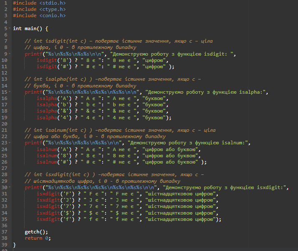The height and width of the screenshot is (251, 298).
Task: Fold the isalpha printf block on line 15
Action: point(9,92)
